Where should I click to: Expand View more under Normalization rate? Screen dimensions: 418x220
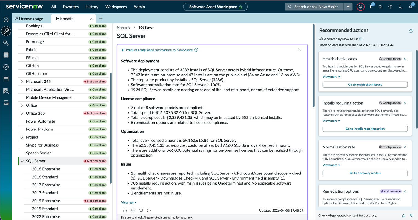click(x=331, y=165)
